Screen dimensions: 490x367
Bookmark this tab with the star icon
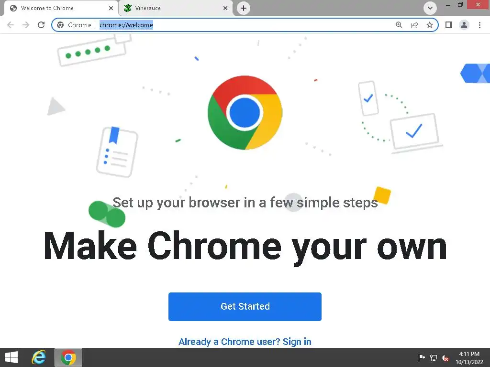point(430,25)
